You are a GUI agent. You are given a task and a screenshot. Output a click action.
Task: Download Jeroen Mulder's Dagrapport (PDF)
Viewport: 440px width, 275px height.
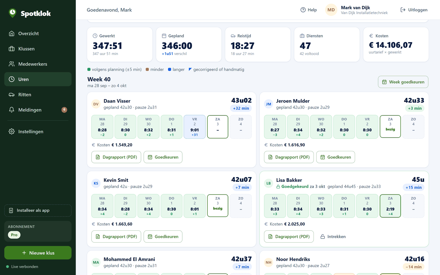click(x=289, y=157)
